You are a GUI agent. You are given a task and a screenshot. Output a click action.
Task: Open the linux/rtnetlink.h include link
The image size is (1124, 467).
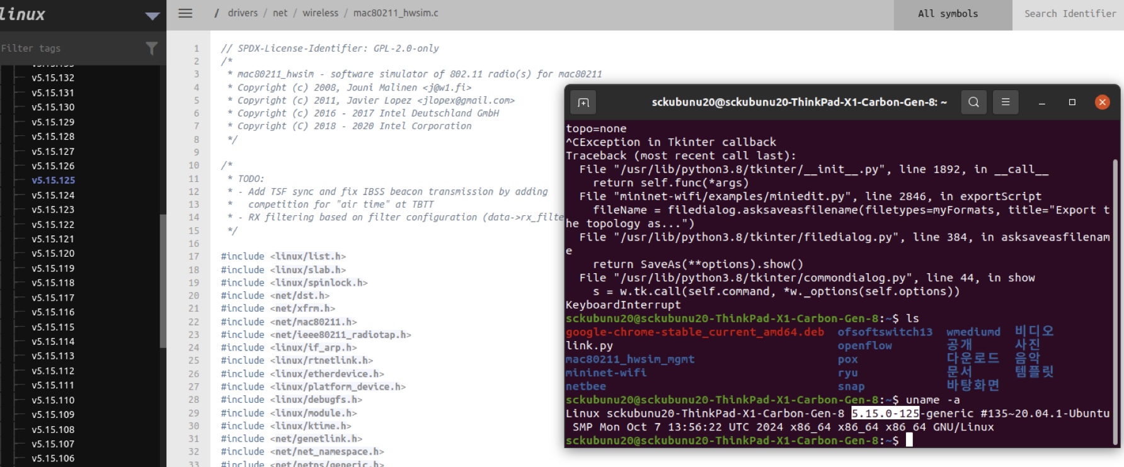click(x=321, y=361)
